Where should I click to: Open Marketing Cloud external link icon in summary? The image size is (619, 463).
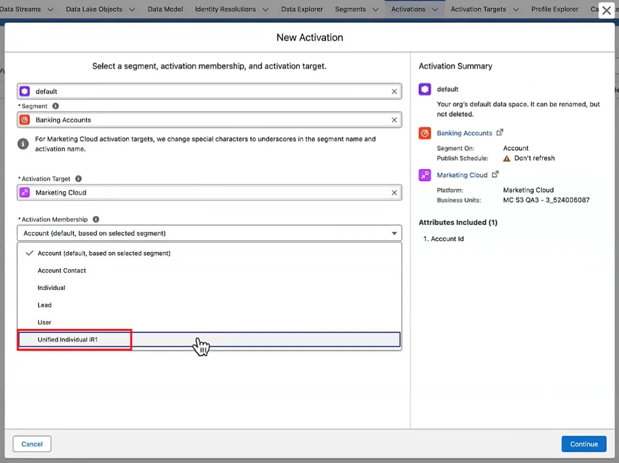pyautogui.click(x=495, y=174)
